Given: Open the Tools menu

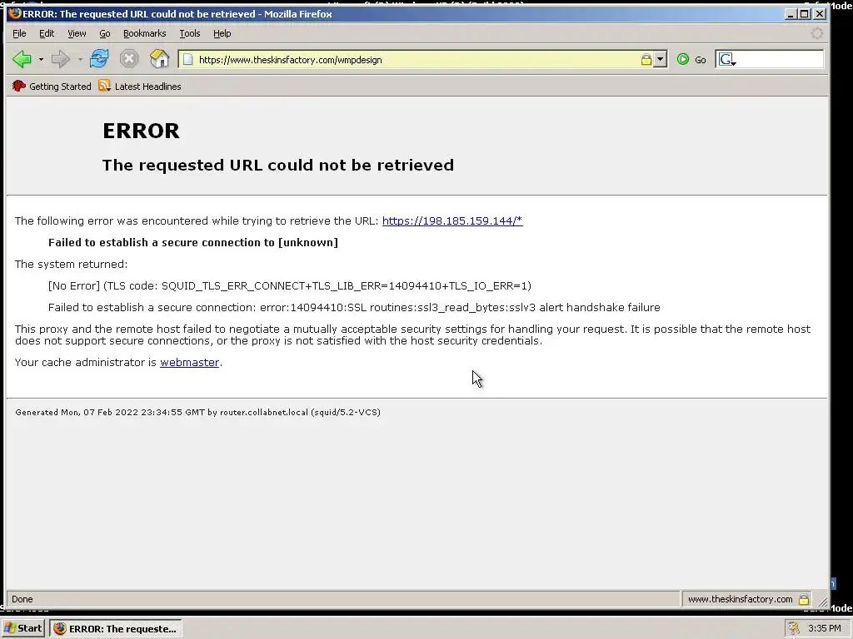Looking at the screenshot, I should (190, 33).
